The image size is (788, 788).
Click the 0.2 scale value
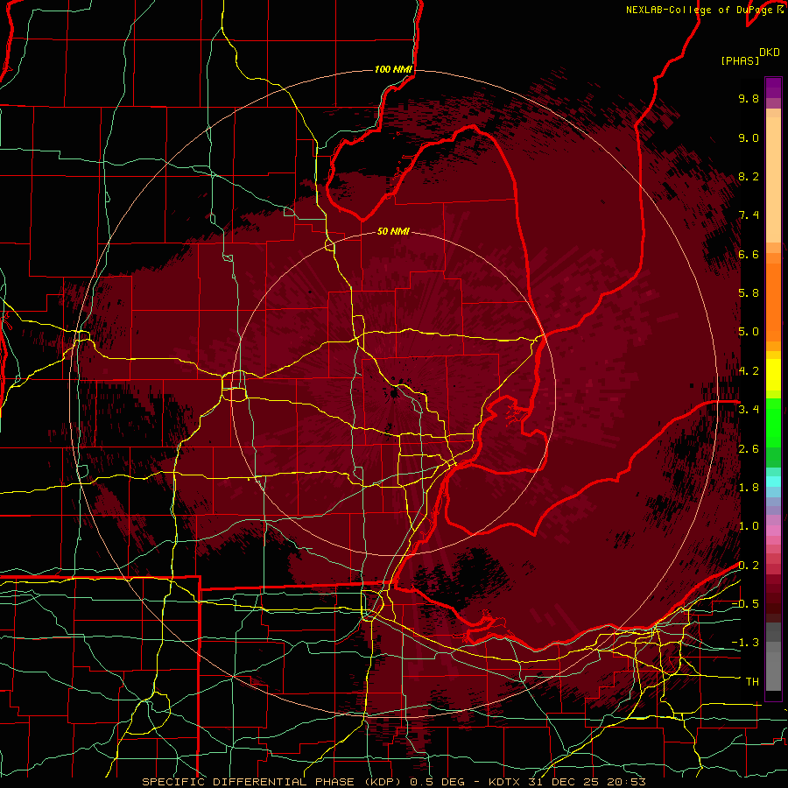pyautogui.click(x=749, y=566)
